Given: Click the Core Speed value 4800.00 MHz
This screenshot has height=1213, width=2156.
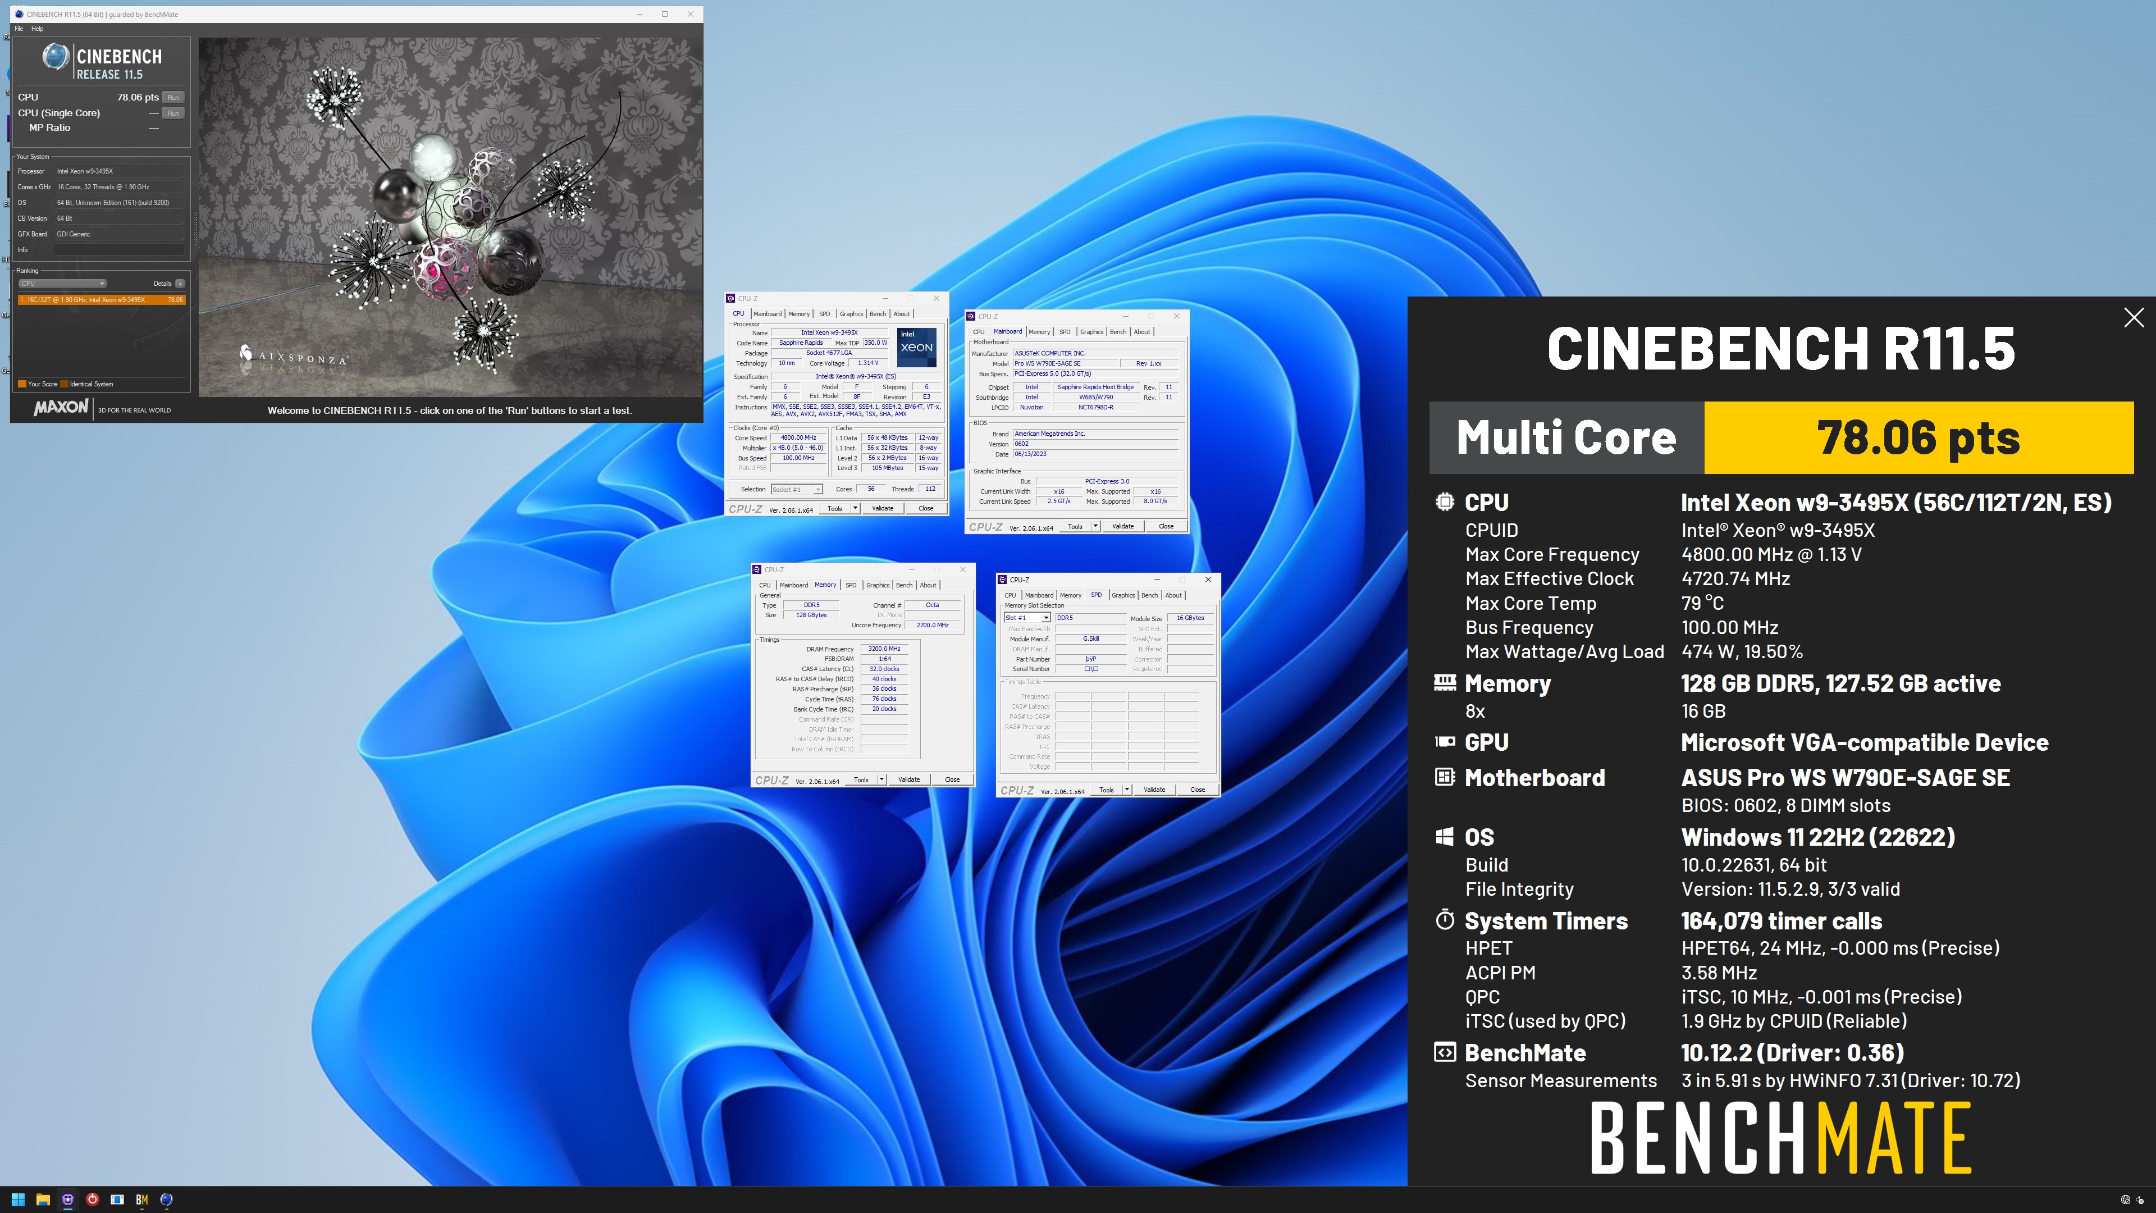Looking at the screenshot, I should (x=798, y=438).
